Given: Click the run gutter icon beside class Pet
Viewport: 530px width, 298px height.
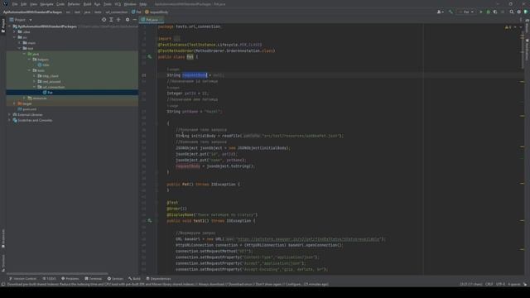Looking at the screenshot, I should [150, 57].
